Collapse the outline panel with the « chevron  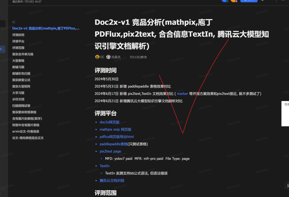13,22
